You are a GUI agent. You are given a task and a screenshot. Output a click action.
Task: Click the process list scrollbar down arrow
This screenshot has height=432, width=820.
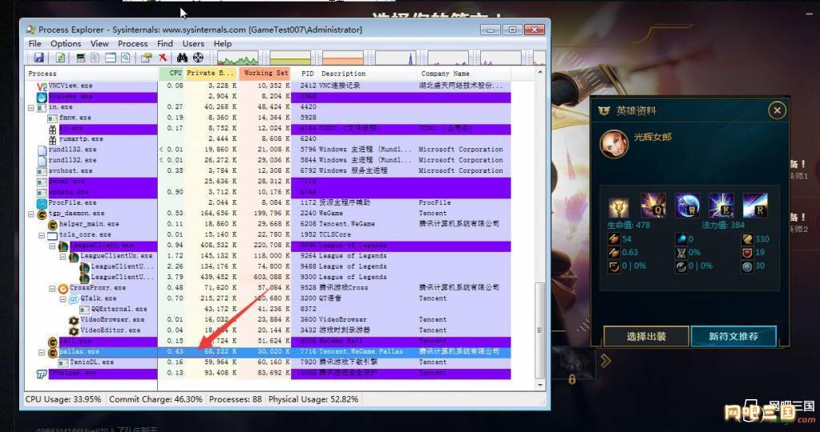tap(540, 386)
